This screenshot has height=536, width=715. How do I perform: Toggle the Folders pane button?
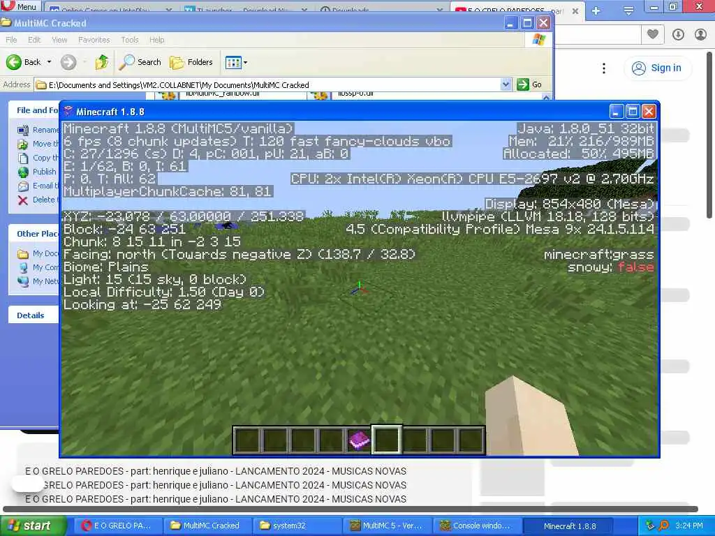point(191,62)
